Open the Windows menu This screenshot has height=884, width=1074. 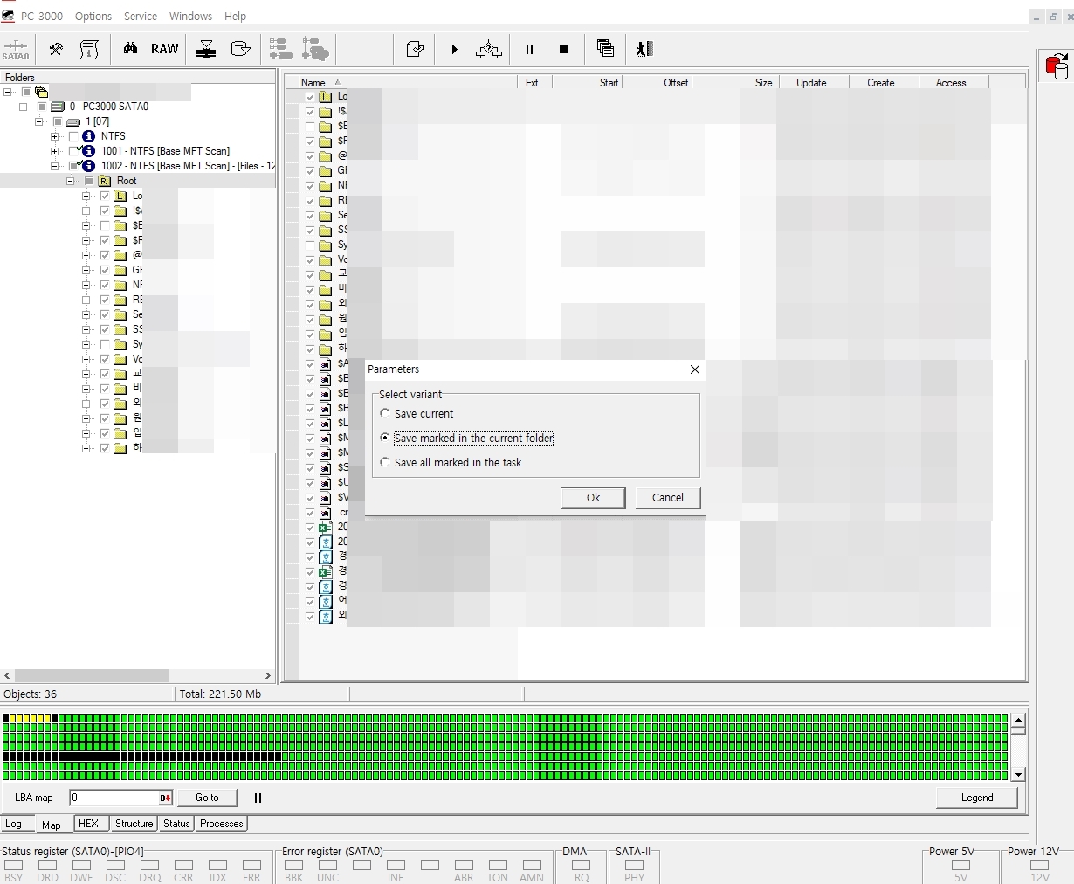click(190, 16)
